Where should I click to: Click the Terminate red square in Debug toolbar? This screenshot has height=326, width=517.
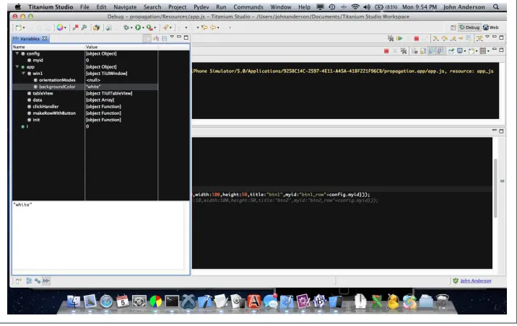click(417, 38)
